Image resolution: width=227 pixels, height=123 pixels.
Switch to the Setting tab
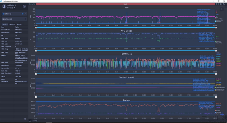pos(12,24)
